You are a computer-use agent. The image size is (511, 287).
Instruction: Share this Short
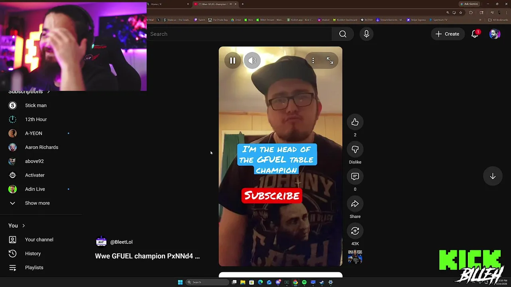355,204
